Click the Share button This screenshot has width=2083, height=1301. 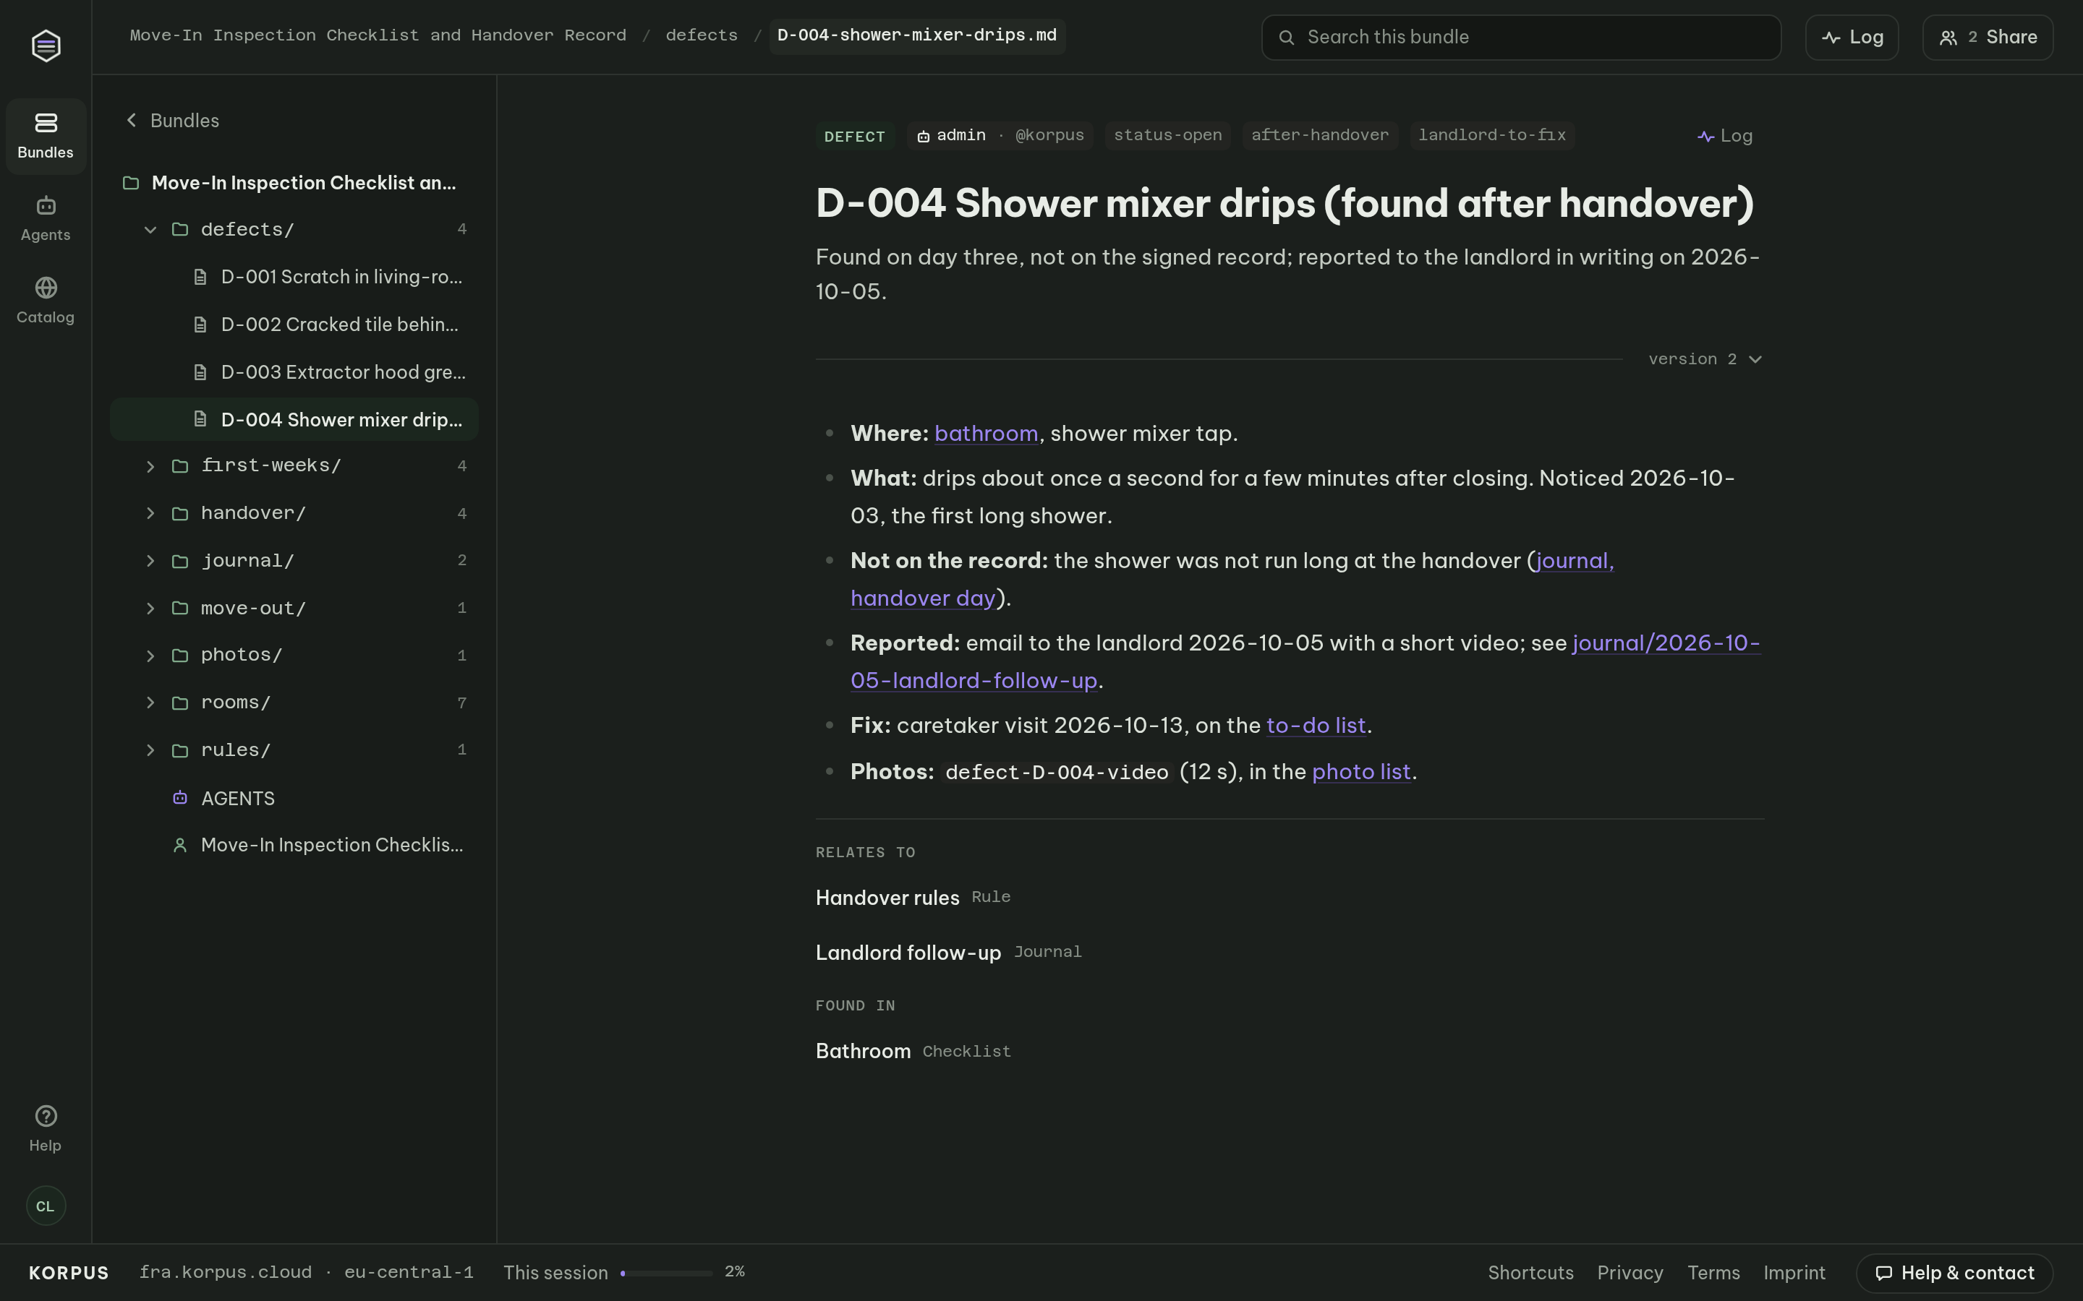click(x=1988, y=37)
